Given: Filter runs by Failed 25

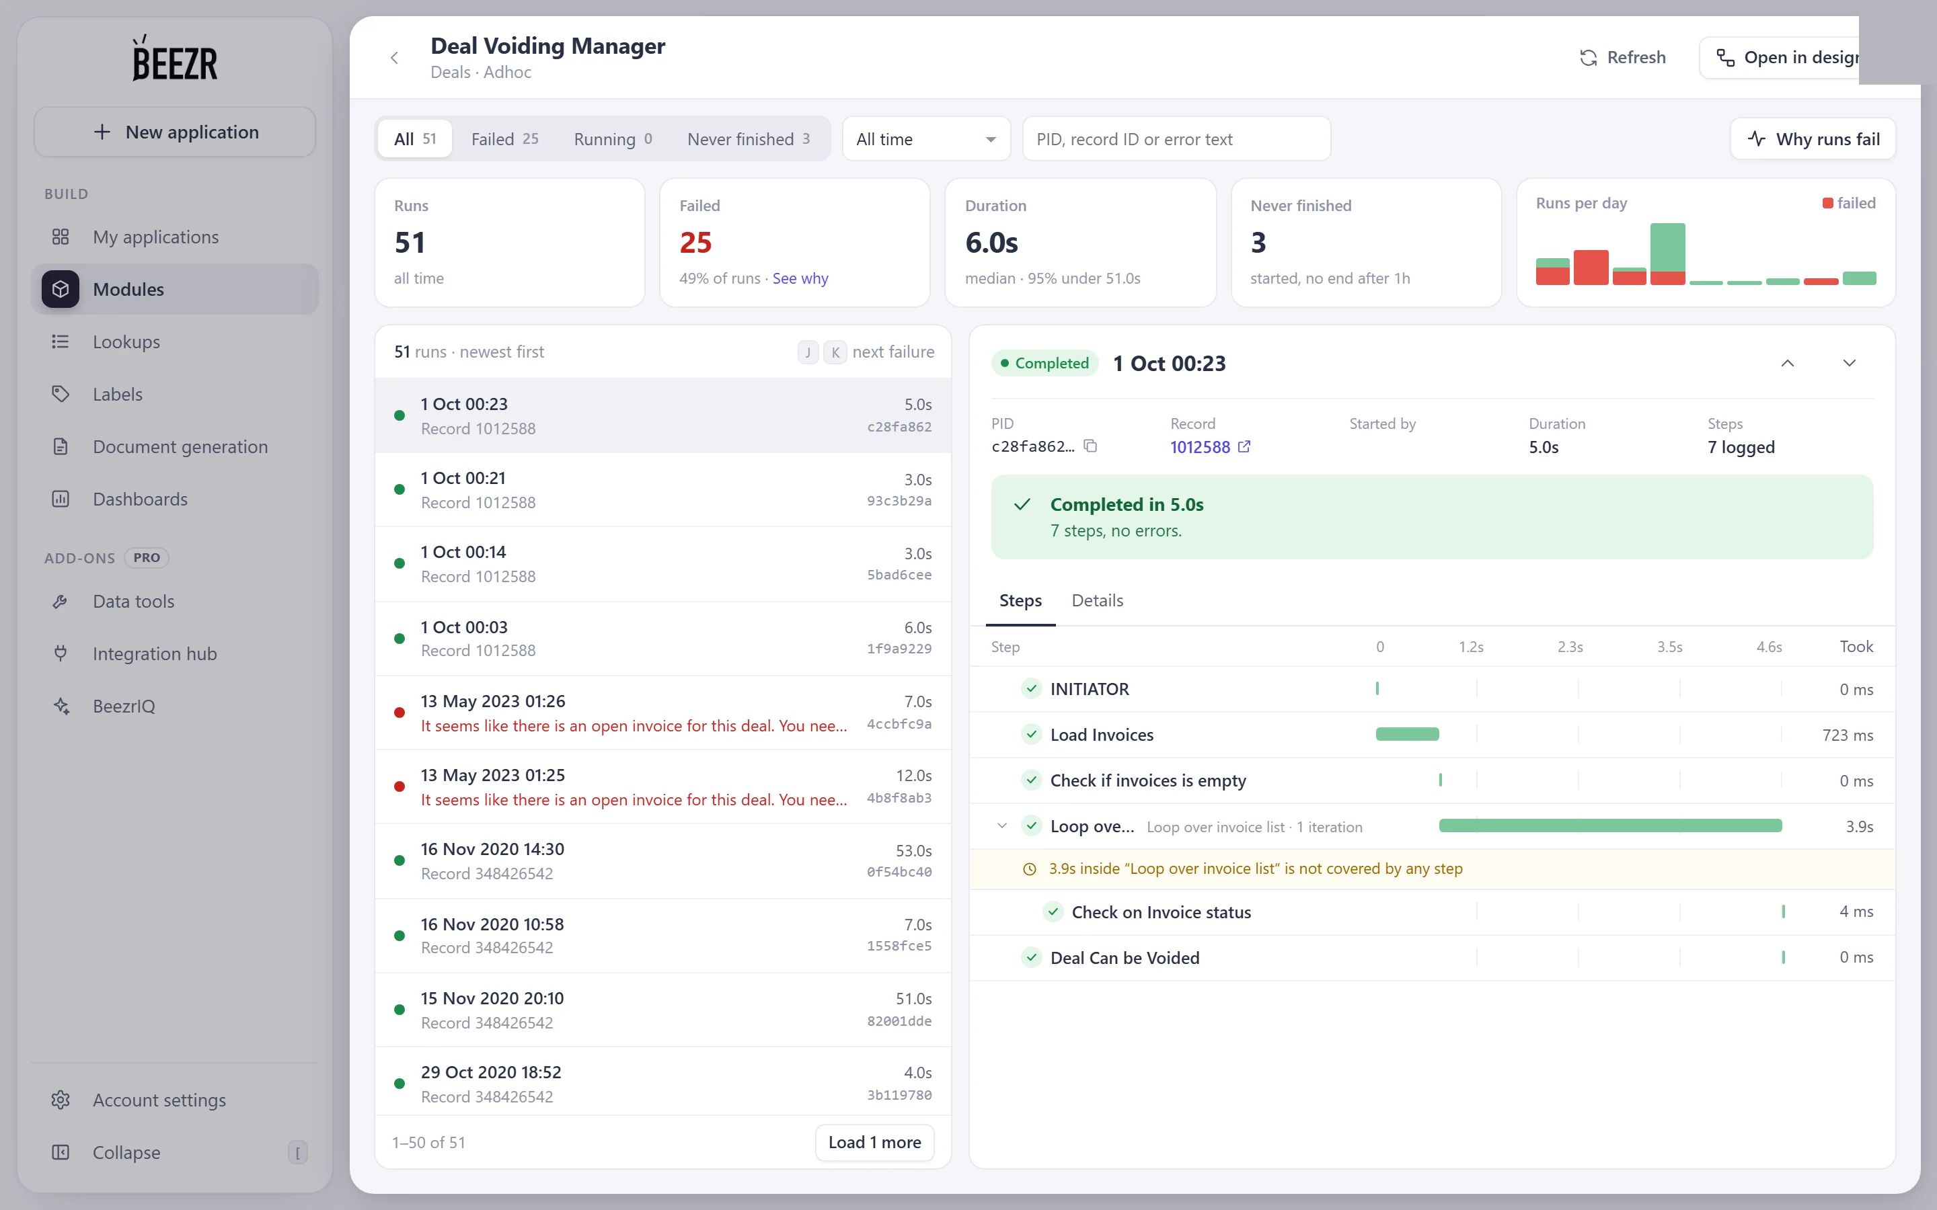Looking at the screenshot, I should (504, 139).
